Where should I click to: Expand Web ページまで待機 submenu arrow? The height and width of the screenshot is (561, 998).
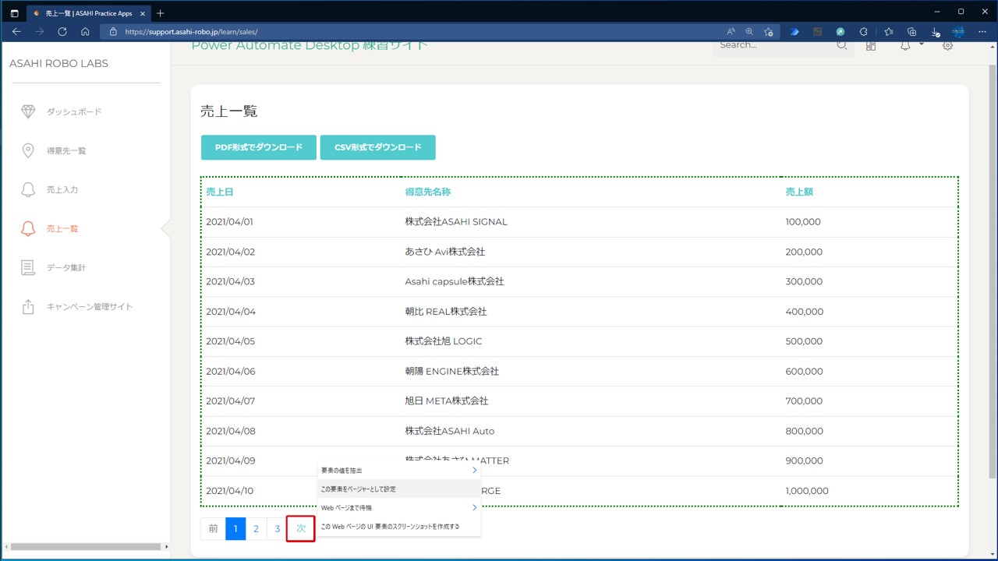click(x=474, y=507)
